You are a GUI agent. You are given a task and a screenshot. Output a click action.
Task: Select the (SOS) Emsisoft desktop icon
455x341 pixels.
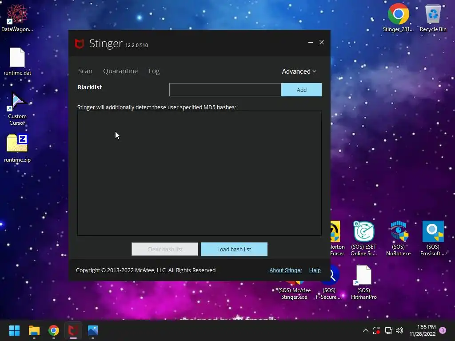433,238
